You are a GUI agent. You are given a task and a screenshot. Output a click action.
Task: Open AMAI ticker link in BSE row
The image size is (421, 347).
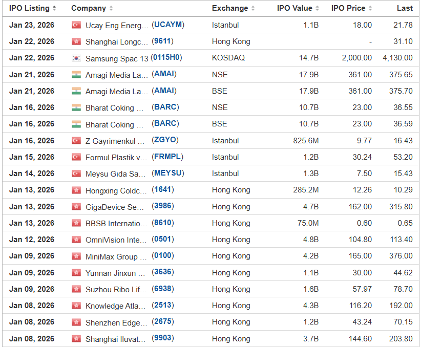coord(164,91)
